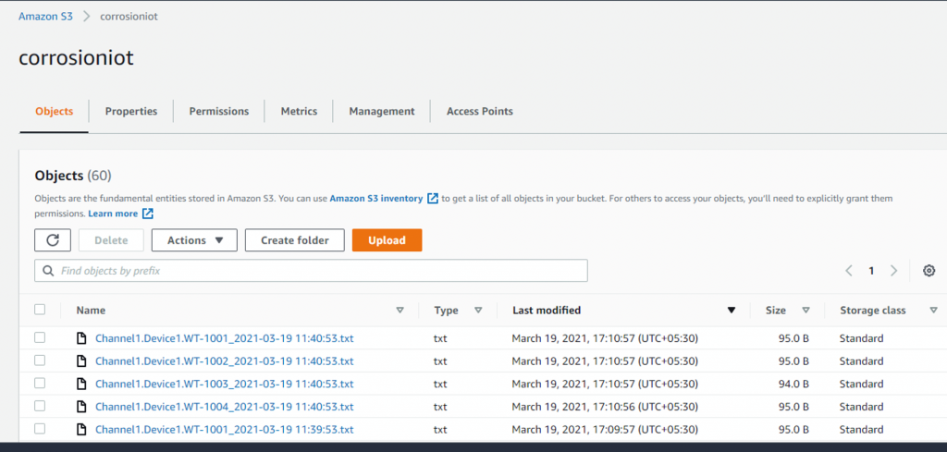Image resolution: width=947 pixels, height=452 pixels.
Task: Click the 17:10:56 last modified cell
Action: [x=605, y=407]
